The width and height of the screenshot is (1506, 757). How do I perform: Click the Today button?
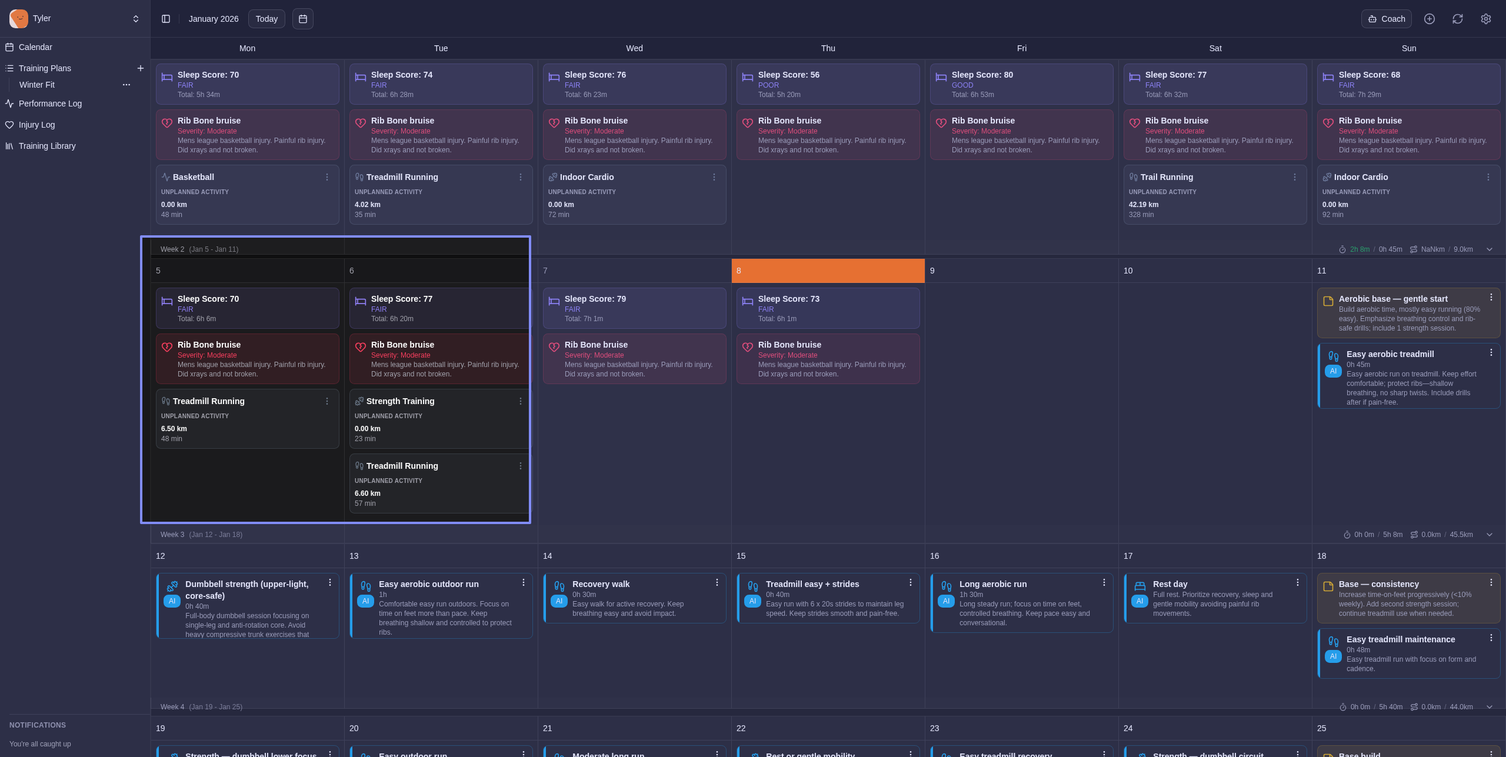tap(266, 19)
